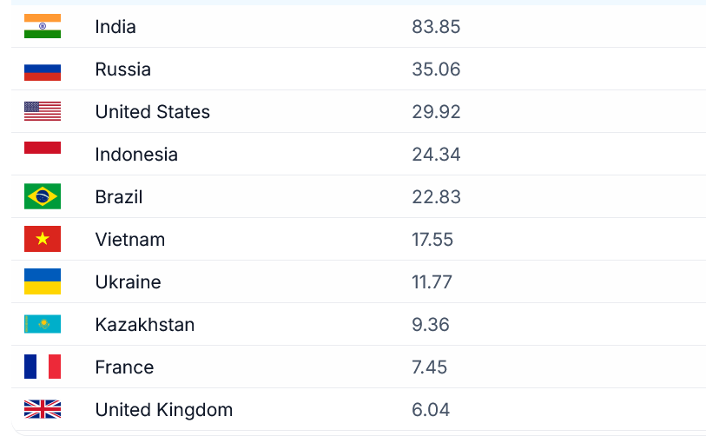Click the India country name
Screen dimensions: 706x443
115,27
